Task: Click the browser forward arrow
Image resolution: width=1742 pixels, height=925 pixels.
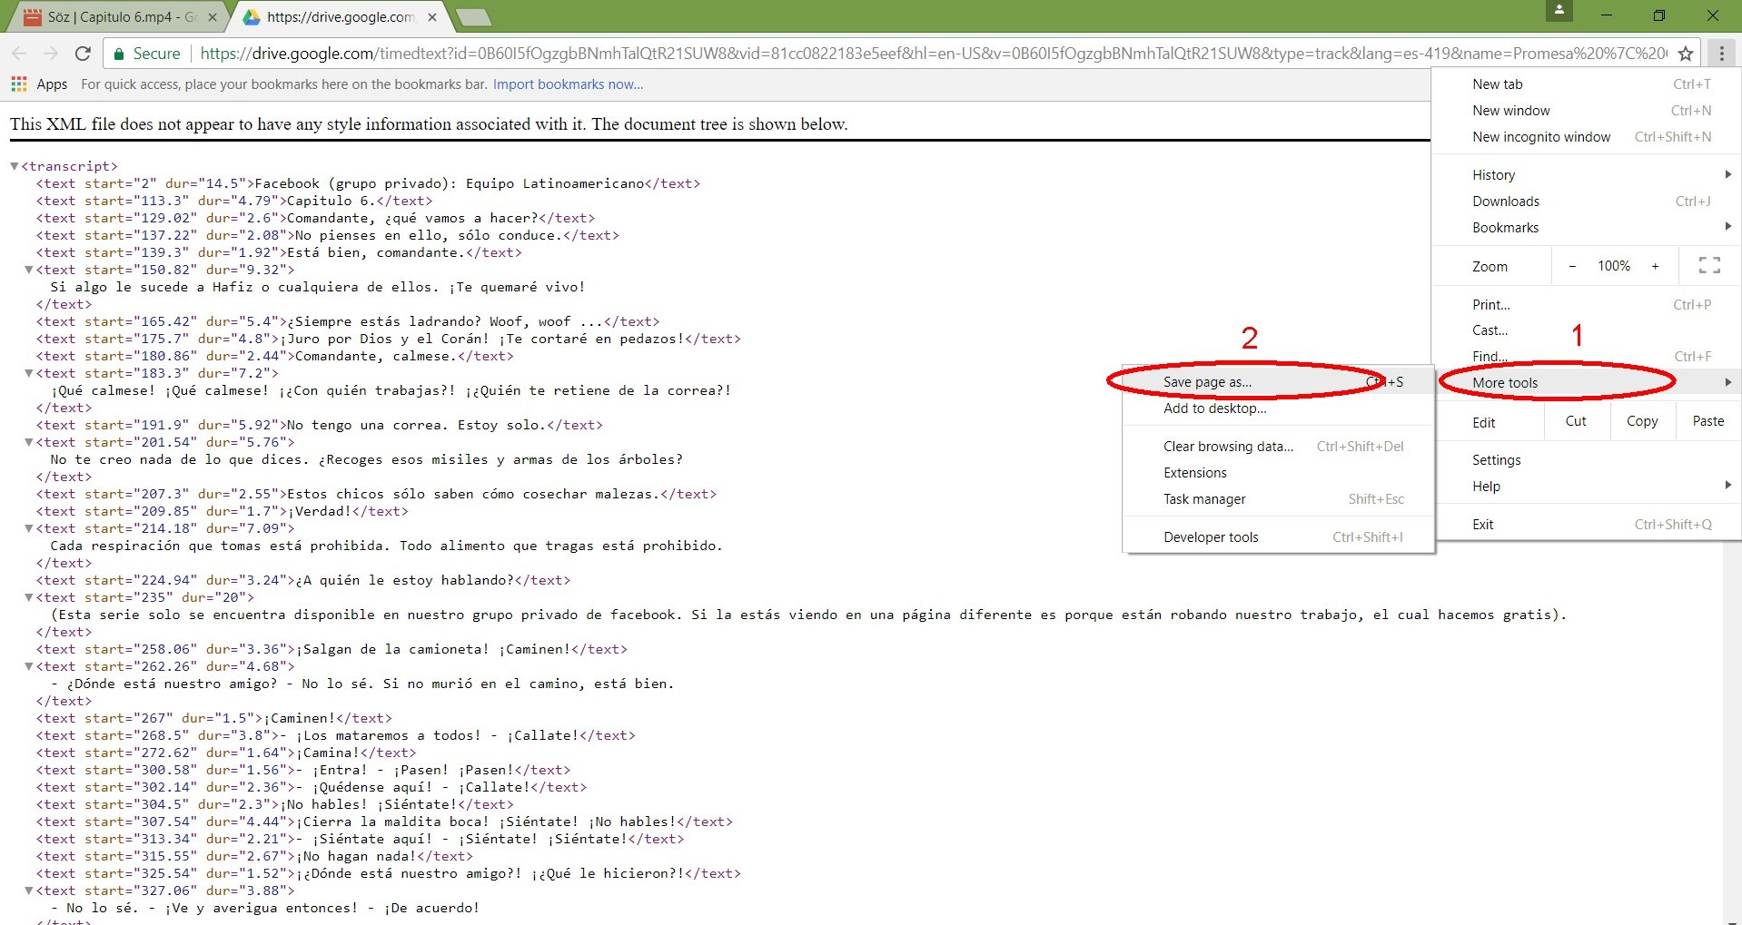Action: tap(51, 54)
